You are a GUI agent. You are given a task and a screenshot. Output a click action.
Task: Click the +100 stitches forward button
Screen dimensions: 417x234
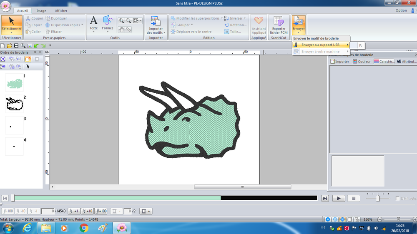(100, 211)
